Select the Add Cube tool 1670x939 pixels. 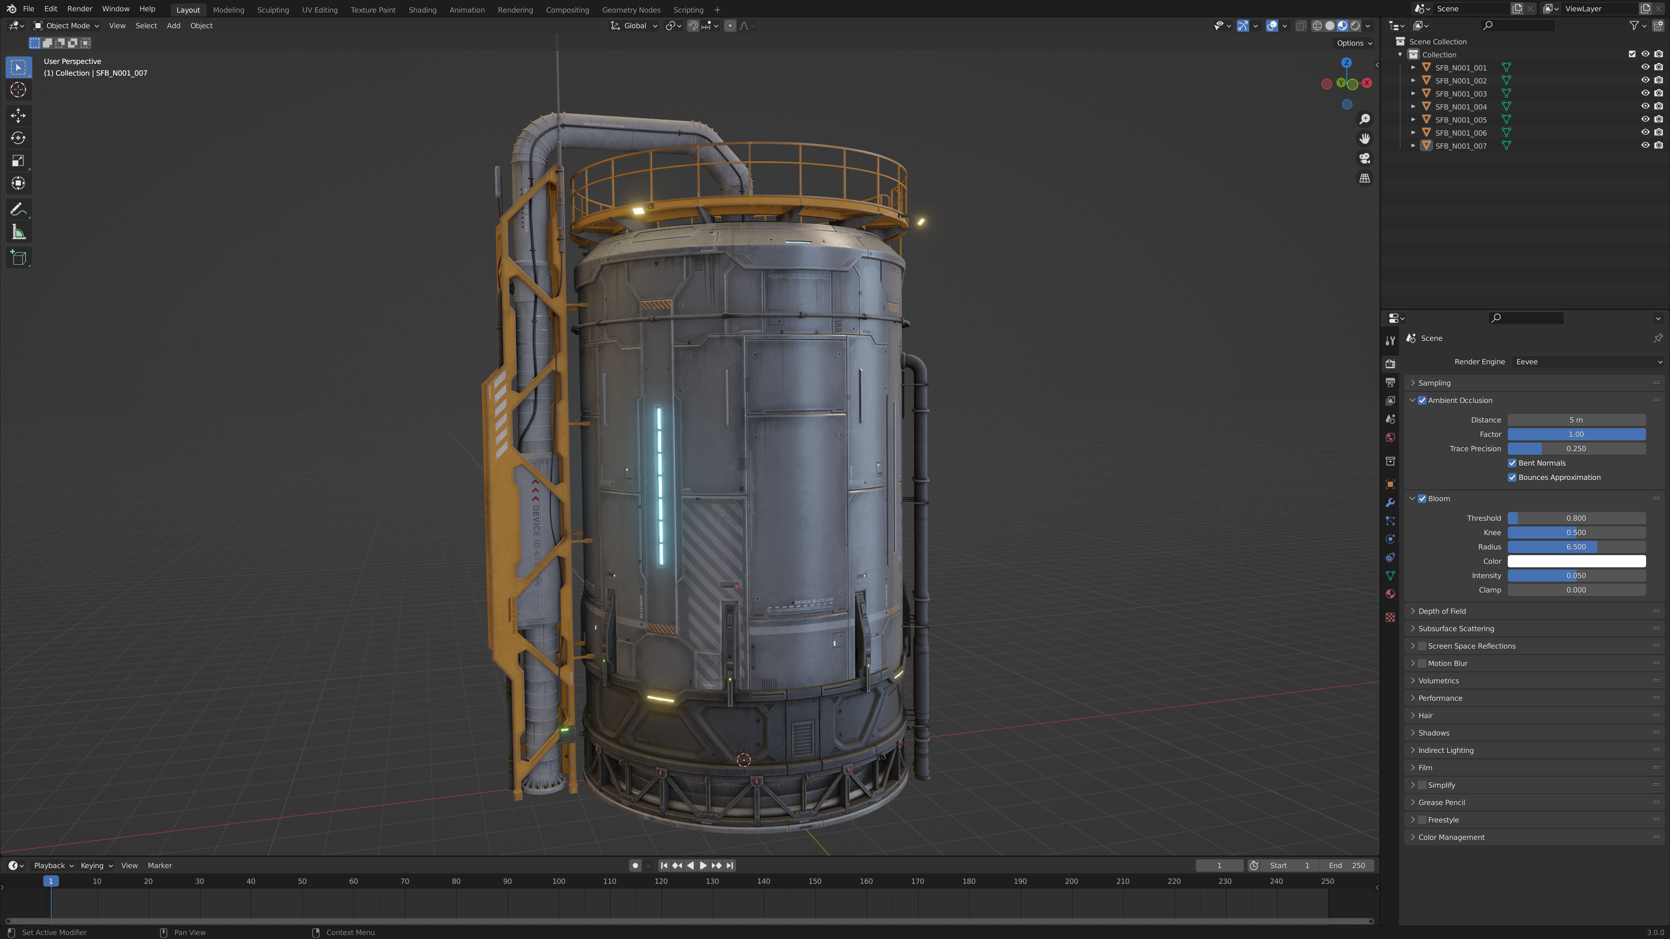(x=18, y=258)
